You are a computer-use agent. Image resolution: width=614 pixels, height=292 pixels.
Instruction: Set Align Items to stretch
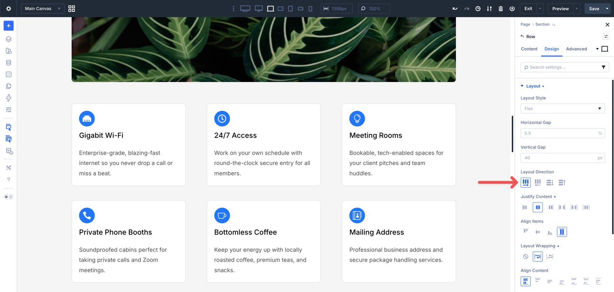[562, 232]
